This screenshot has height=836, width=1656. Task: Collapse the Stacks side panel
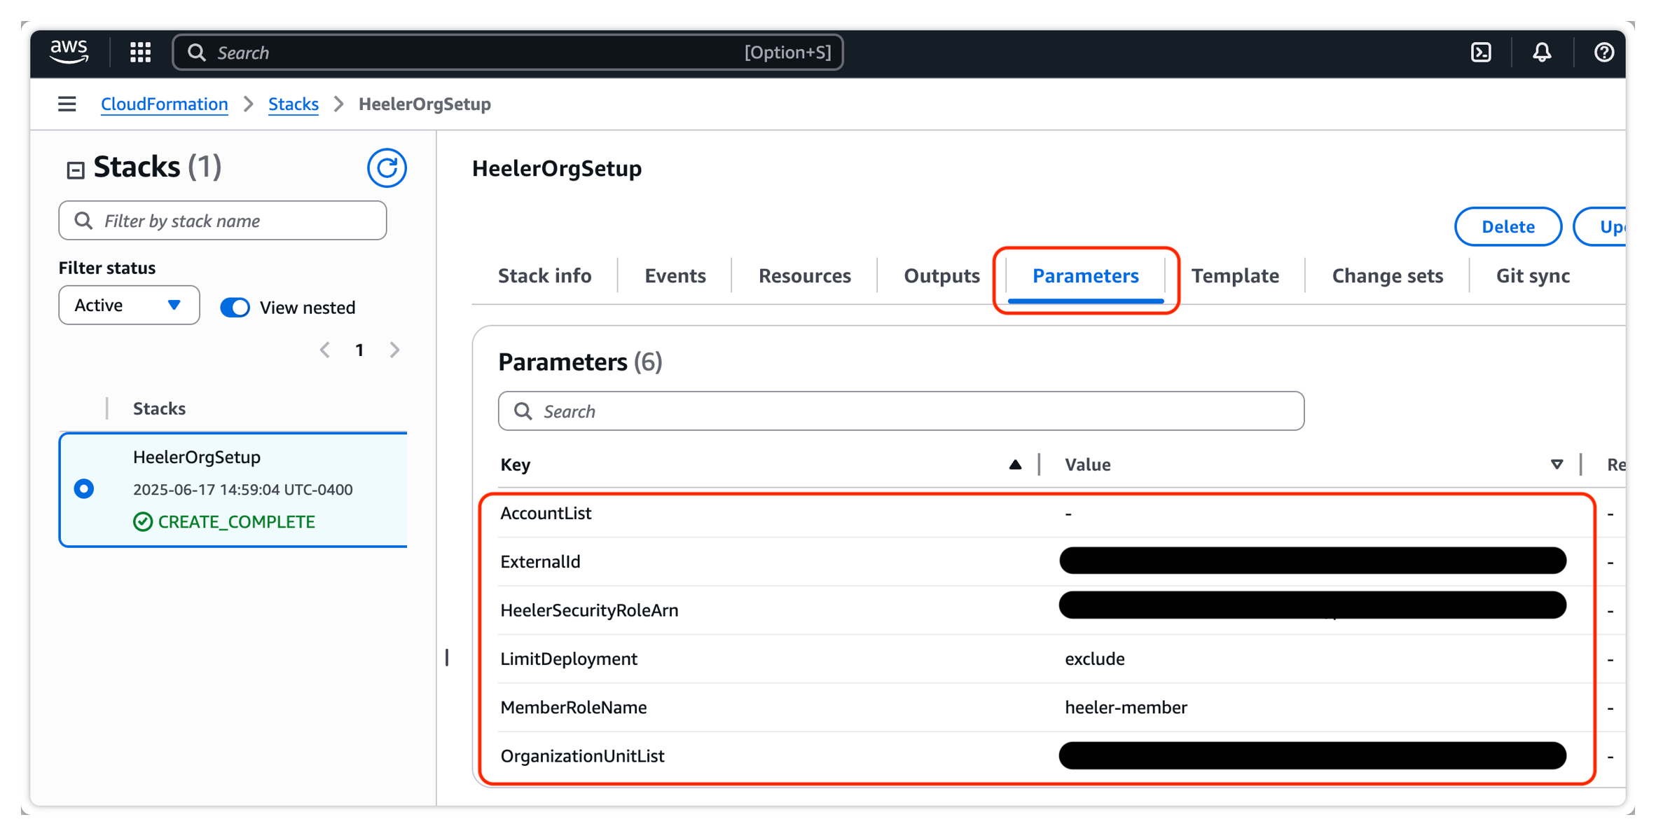(76, 170)
